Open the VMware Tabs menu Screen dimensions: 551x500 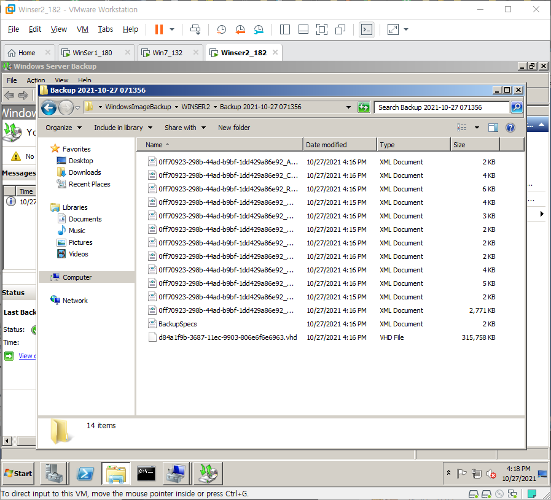106,29
